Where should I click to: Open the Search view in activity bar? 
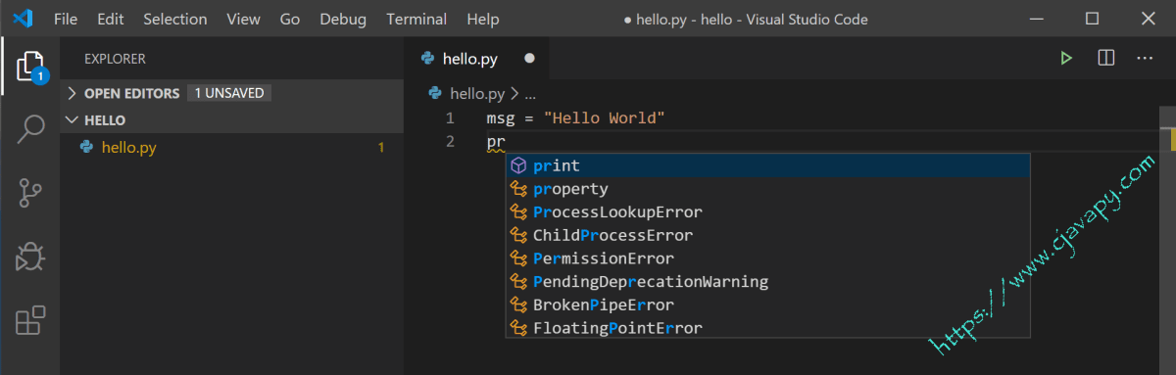30,129
